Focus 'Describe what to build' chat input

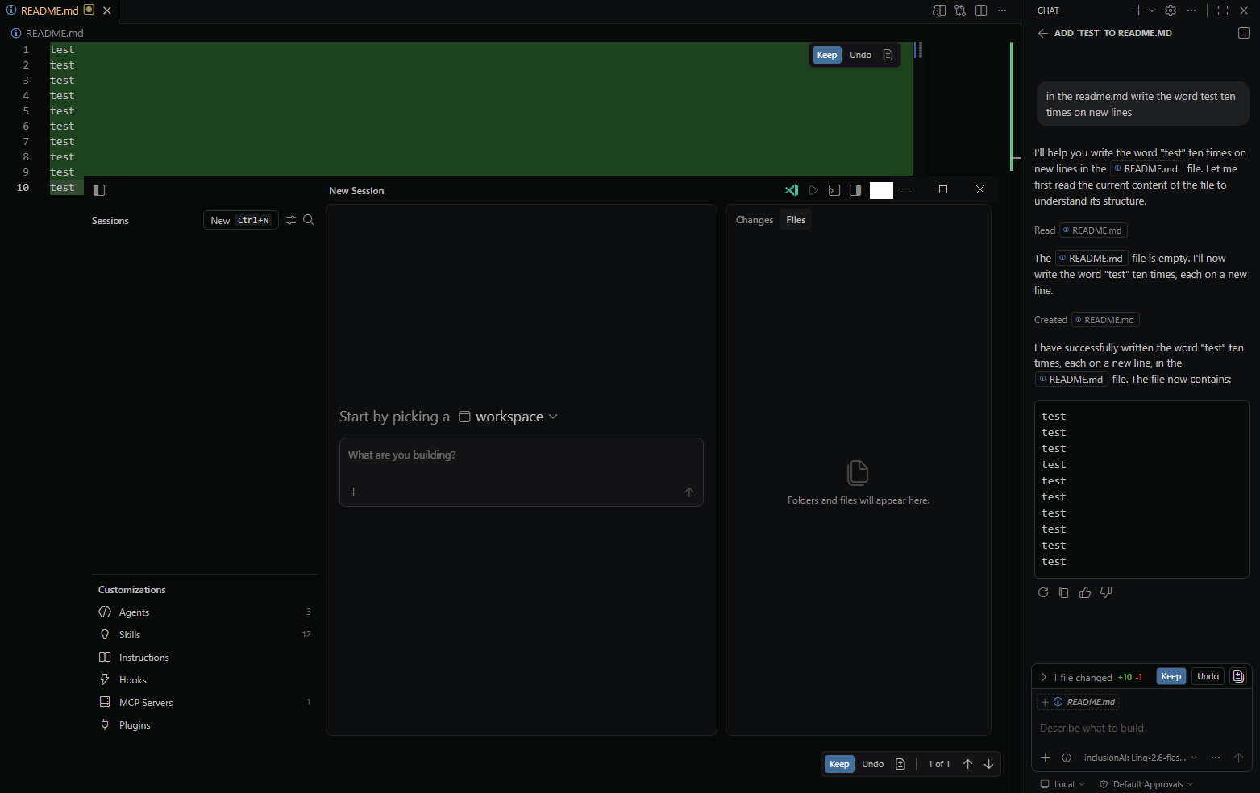(1140, 728)
